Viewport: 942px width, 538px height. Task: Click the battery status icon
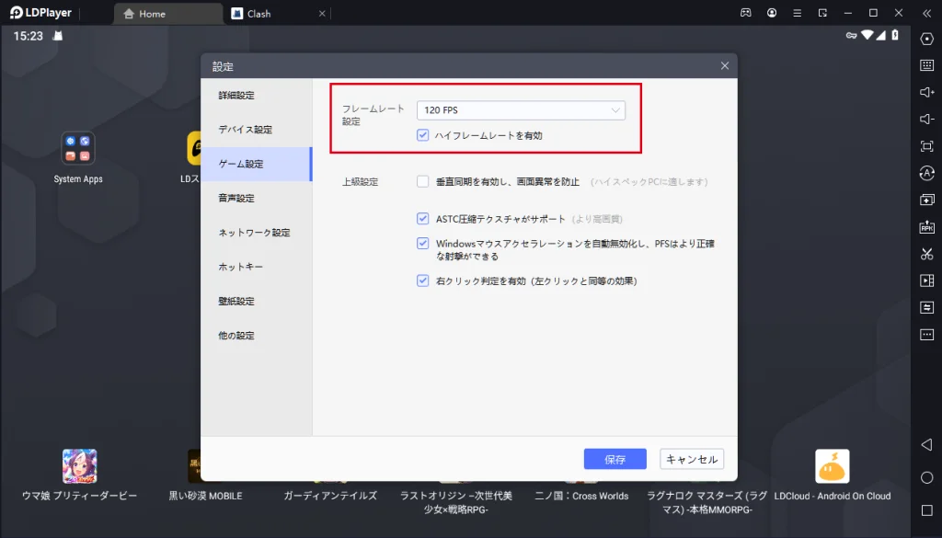(895, 36)
